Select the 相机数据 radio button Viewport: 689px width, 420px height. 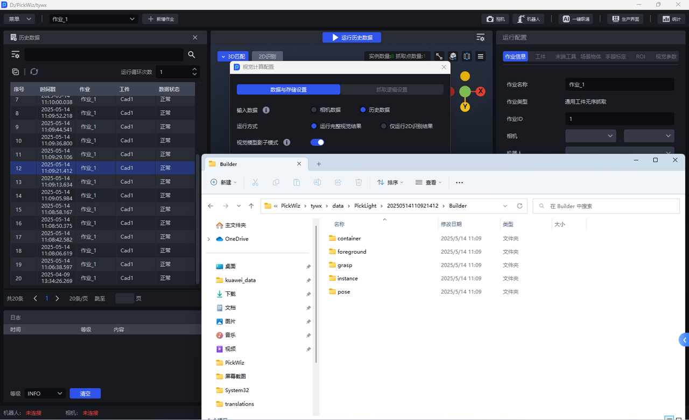click(x=314, y=110)
